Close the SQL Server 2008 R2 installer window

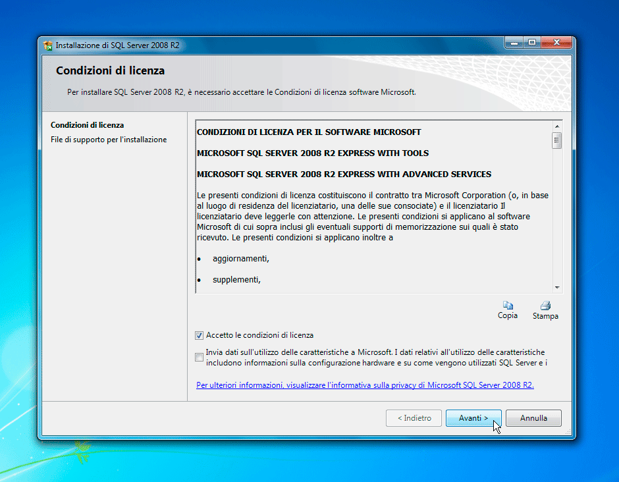(556, 43)
